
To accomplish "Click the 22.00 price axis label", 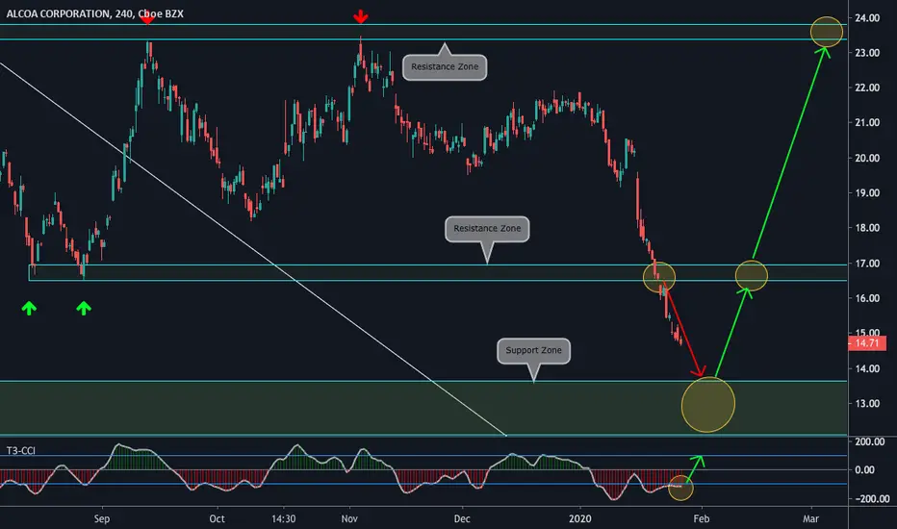I will click(x=866, y=88).
